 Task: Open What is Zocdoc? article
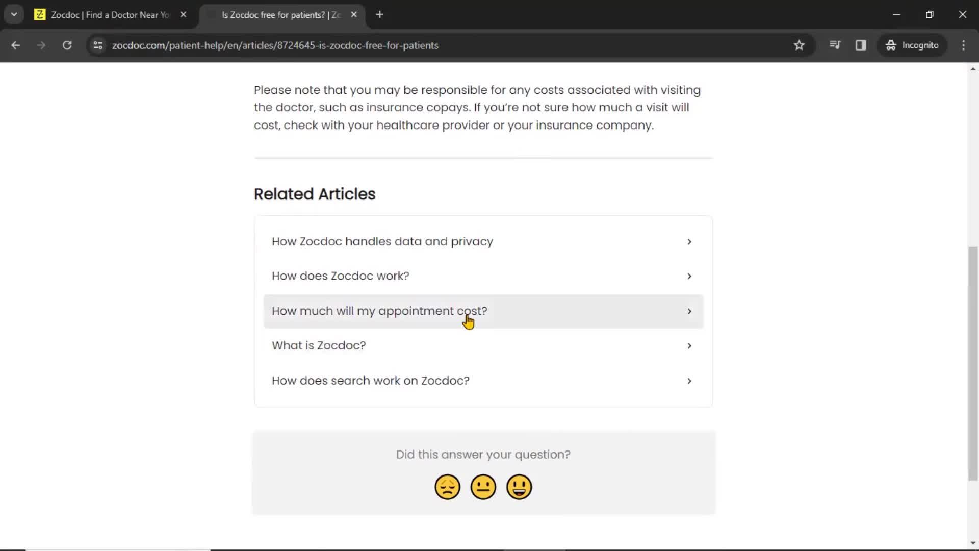pyautogui.click(x=483, y=345)
